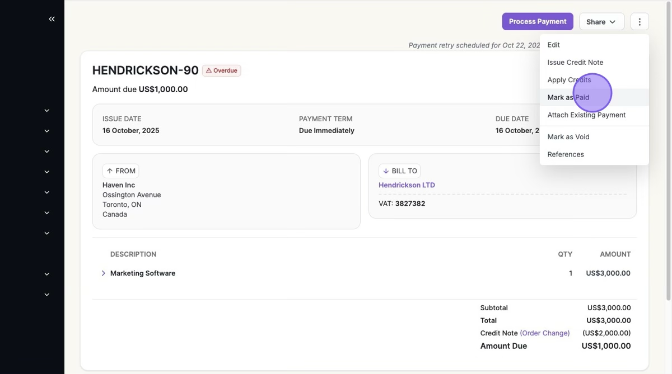
Task: Expand the Marketing Software line item
Action: coord(103,273)
